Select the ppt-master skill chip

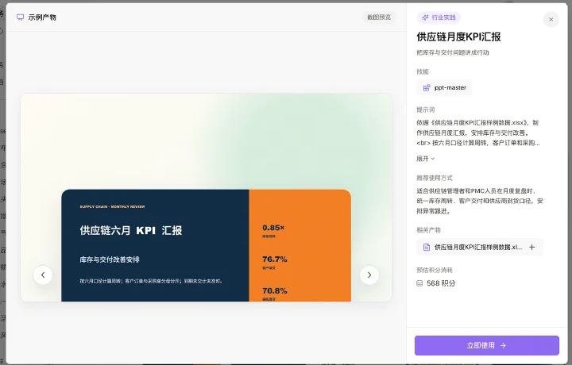444,88
